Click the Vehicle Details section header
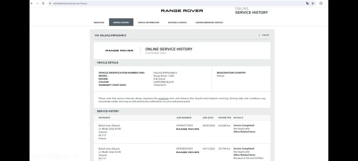The image size is (358, 161). 107,63
